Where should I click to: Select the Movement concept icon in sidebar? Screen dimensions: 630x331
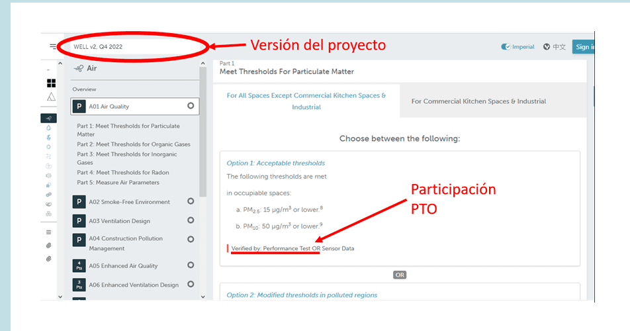coord(48,156)
